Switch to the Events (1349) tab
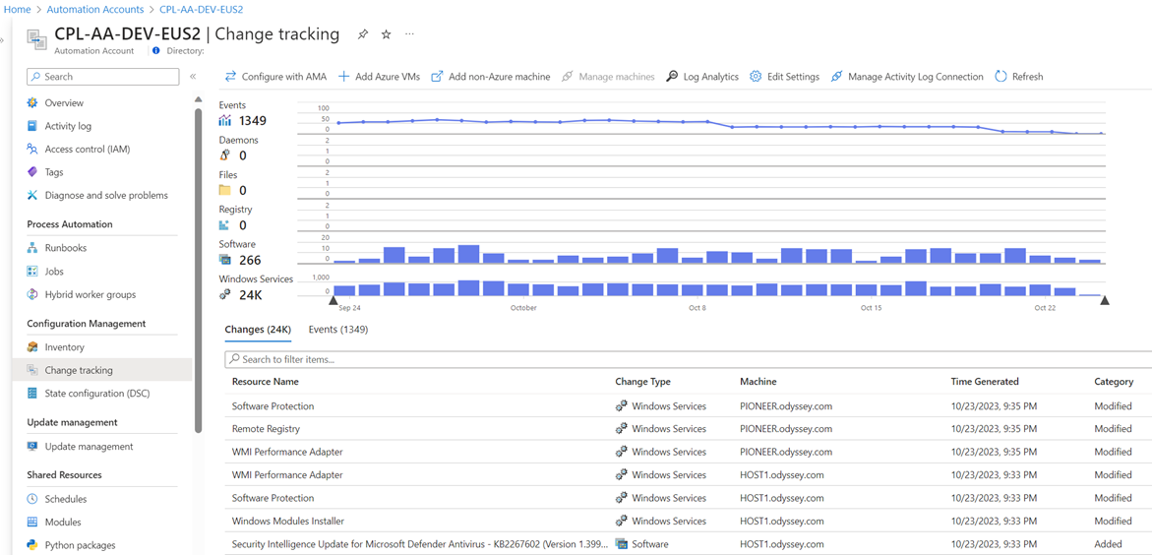Viewport: 1152px width, 555px height. click(x=337, y=330)
